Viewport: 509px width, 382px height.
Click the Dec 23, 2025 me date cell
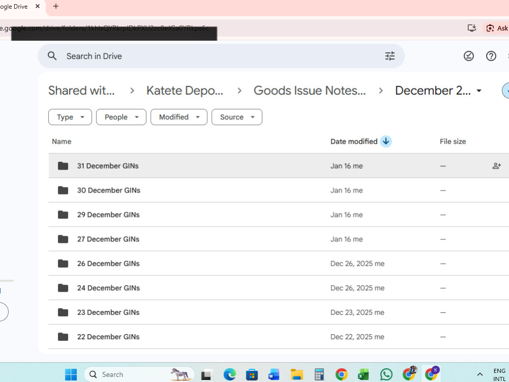tap(357, 312)
